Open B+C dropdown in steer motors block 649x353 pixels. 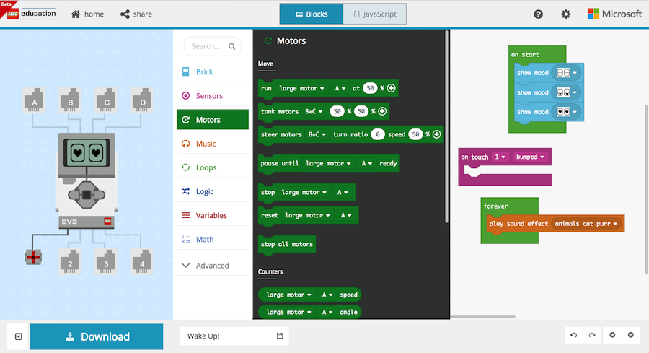[x=317, y=134]
